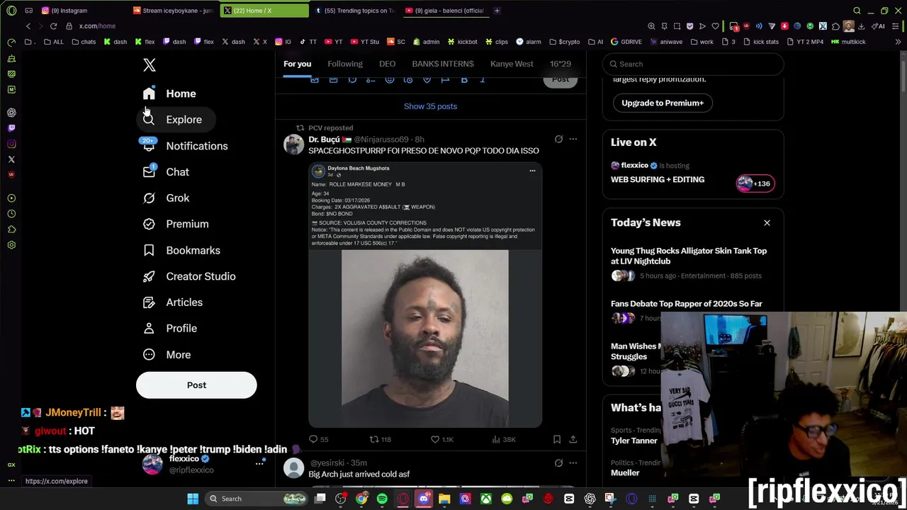Viewport: 907px width, 510px height.
Task: Click the X search input field
Action: [693, 64]
